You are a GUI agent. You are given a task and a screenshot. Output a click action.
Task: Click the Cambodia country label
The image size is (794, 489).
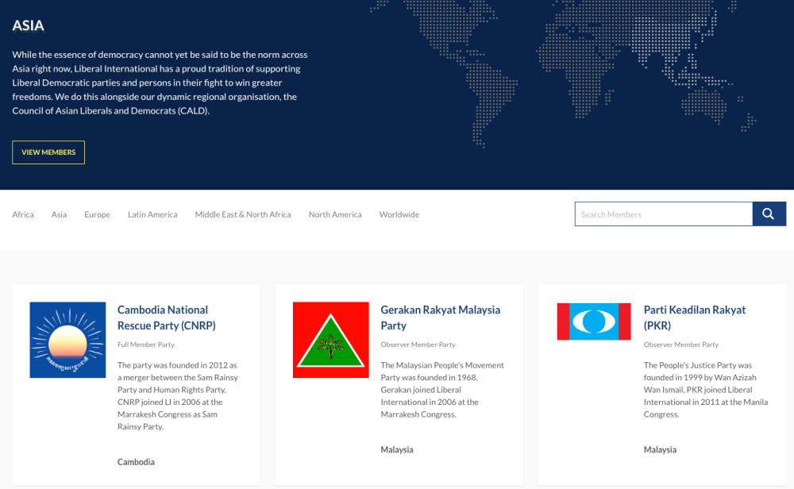(x=136, y=461)
